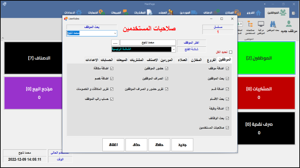
Task: Expand the شاشة الفتح combo box
Action: [x=173, y=49]
